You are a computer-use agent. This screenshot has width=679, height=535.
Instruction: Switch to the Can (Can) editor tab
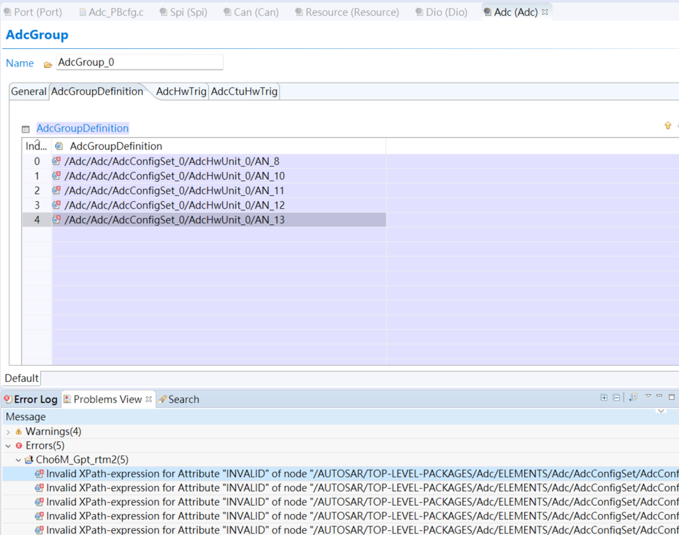click(x=251, y=12)
